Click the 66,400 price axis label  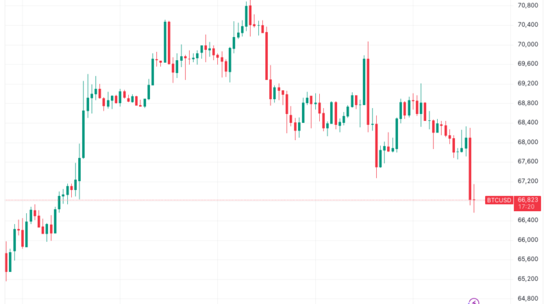point(528,220)
